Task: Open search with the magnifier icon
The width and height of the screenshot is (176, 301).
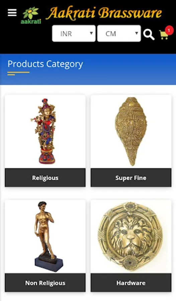Action: 149,34
